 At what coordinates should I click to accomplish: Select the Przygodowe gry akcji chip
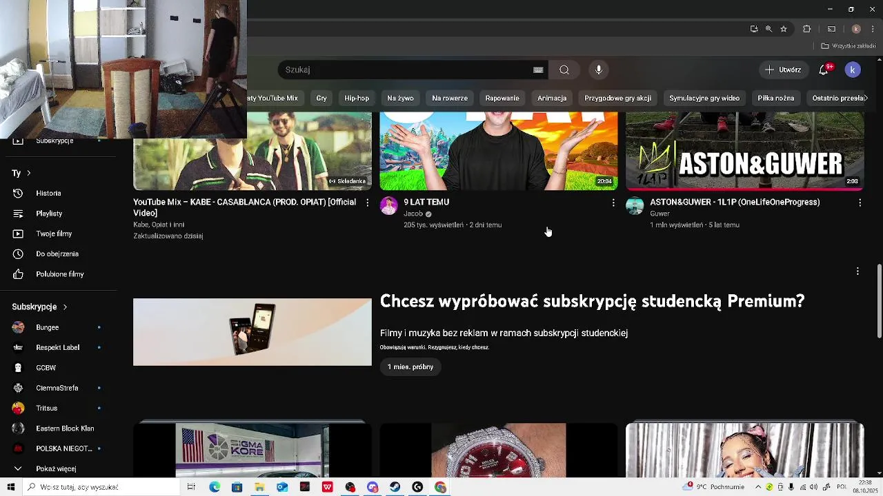click(x=617, y=98)
